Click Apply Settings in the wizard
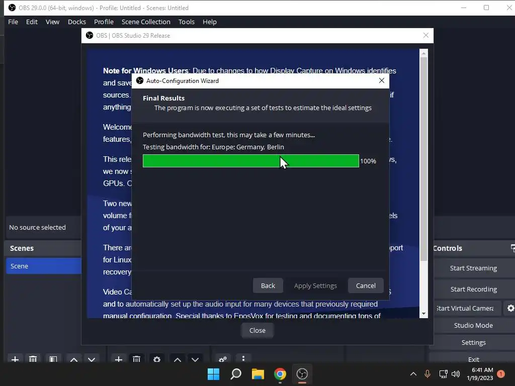 pos(315,285)
